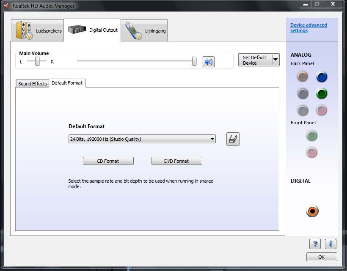Click the green front panel jack
347x271 pixels.
pyautogui.click(x=312, y=136)
